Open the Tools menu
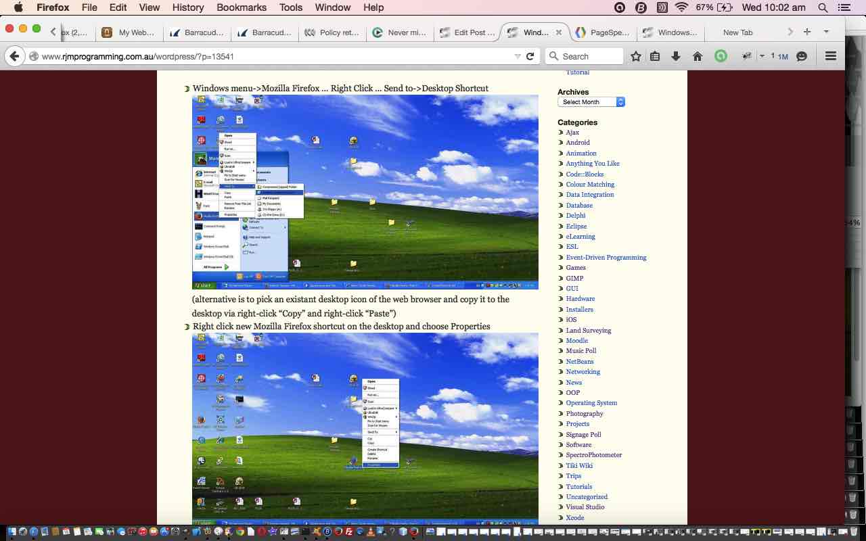The width and height of the screenshot is (866, 541). pyautogui.click(x=291, y=7)
